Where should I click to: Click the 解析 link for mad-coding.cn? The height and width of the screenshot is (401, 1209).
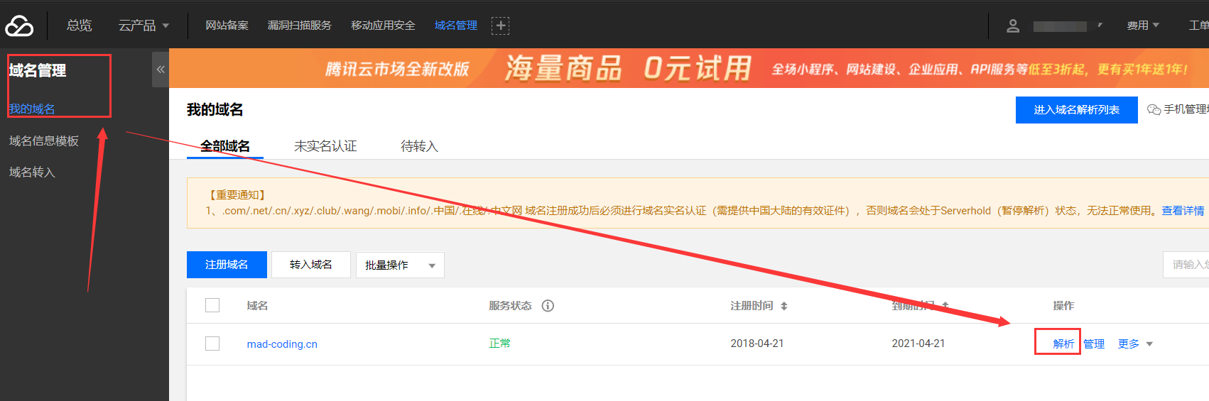[x=1063, y=344]
